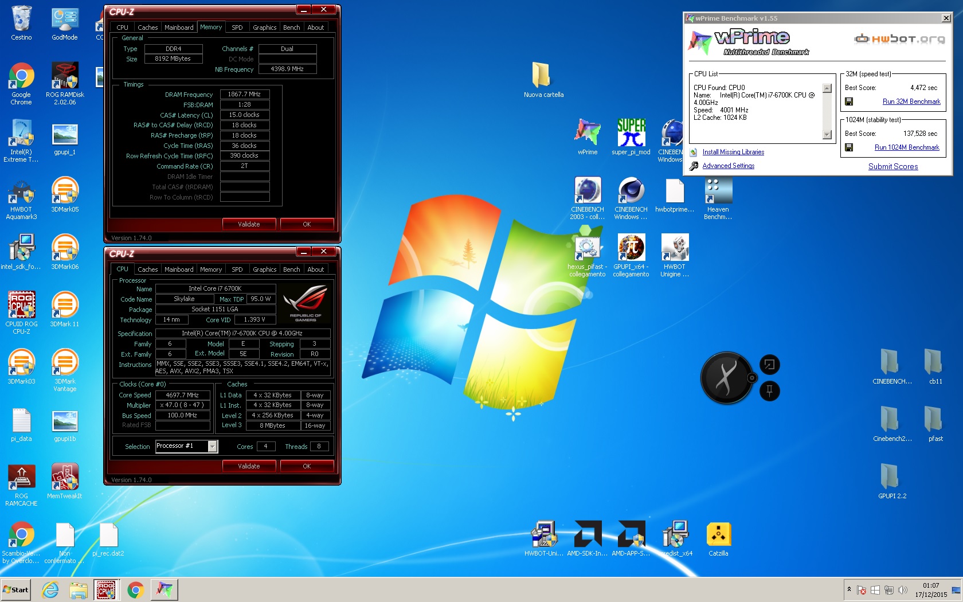Click Run 32M Benchmark link
This screenshot has height=602, width=963.
(x=911, y=101)
